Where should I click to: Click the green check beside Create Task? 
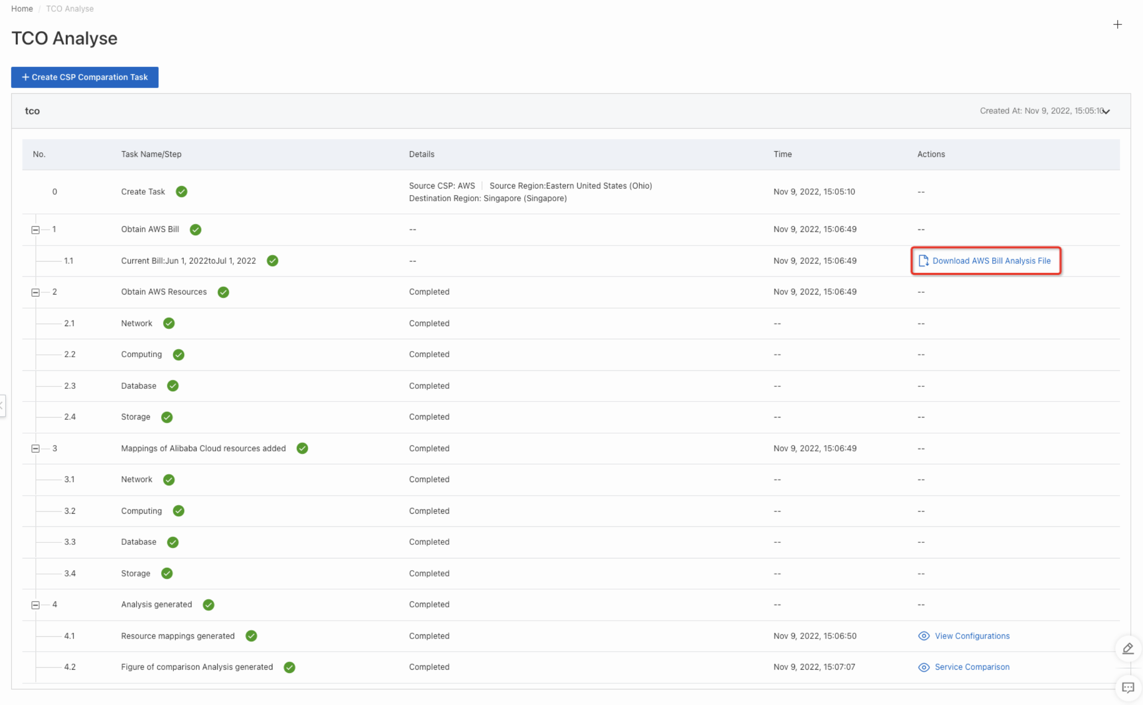click(181, 192)
